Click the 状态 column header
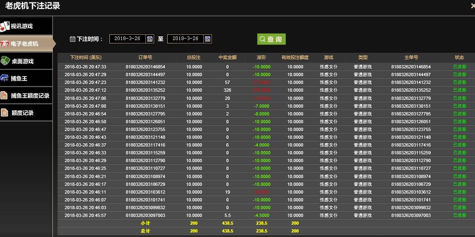The width and height of the screenshot is (475, 237). pos(459,58)
